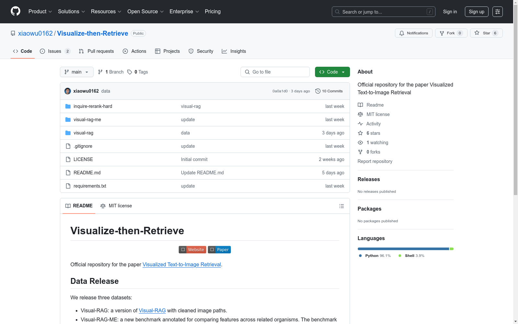518x324 pixels.
Task: Open the 10 Commits history link
Action: point(329,91)
